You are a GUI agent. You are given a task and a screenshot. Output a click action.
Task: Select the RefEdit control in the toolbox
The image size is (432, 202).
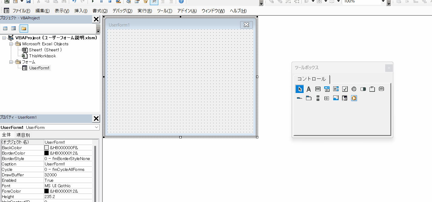pos(345,98)
